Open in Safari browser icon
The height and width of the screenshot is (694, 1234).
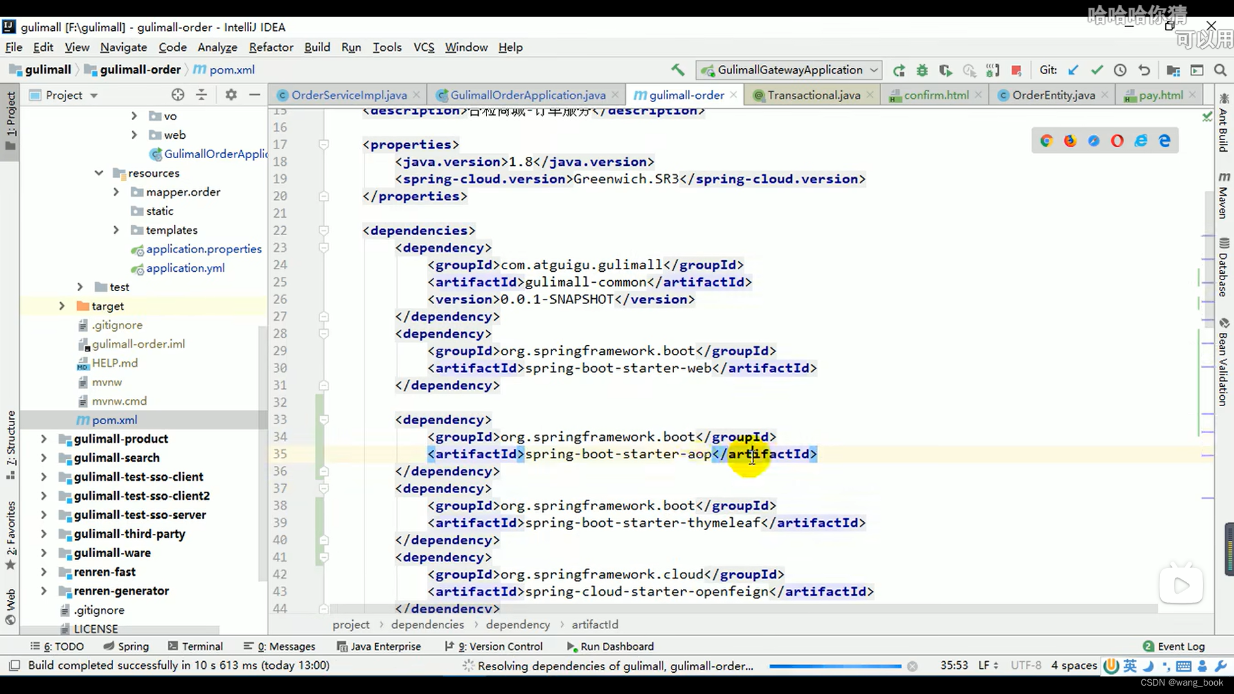[x=1094, y=141]
